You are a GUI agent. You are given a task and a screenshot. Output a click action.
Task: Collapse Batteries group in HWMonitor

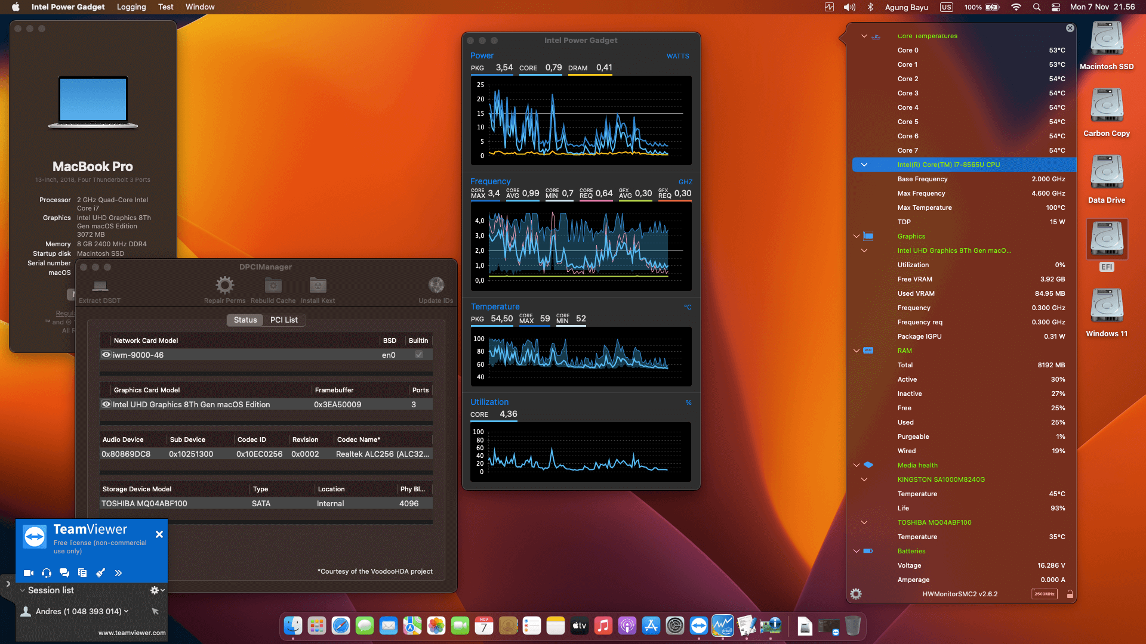tap(857, 551)
